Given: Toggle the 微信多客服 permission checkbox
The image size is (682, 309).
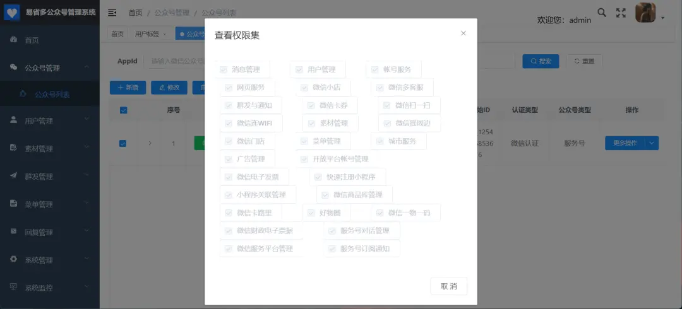Looking at the screenshot, I should 380,88.
